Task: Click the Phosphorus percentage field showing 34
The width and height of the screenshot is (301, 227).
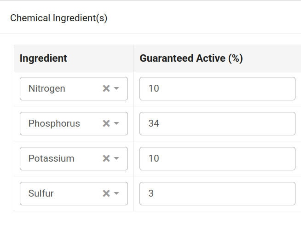Action: pyautogui.click(x=217, y=123)
